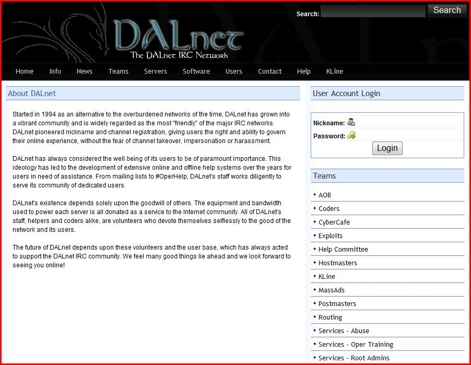Open the Exploits team link
Viewport: 471px width, 365px height.
point(330,236)
